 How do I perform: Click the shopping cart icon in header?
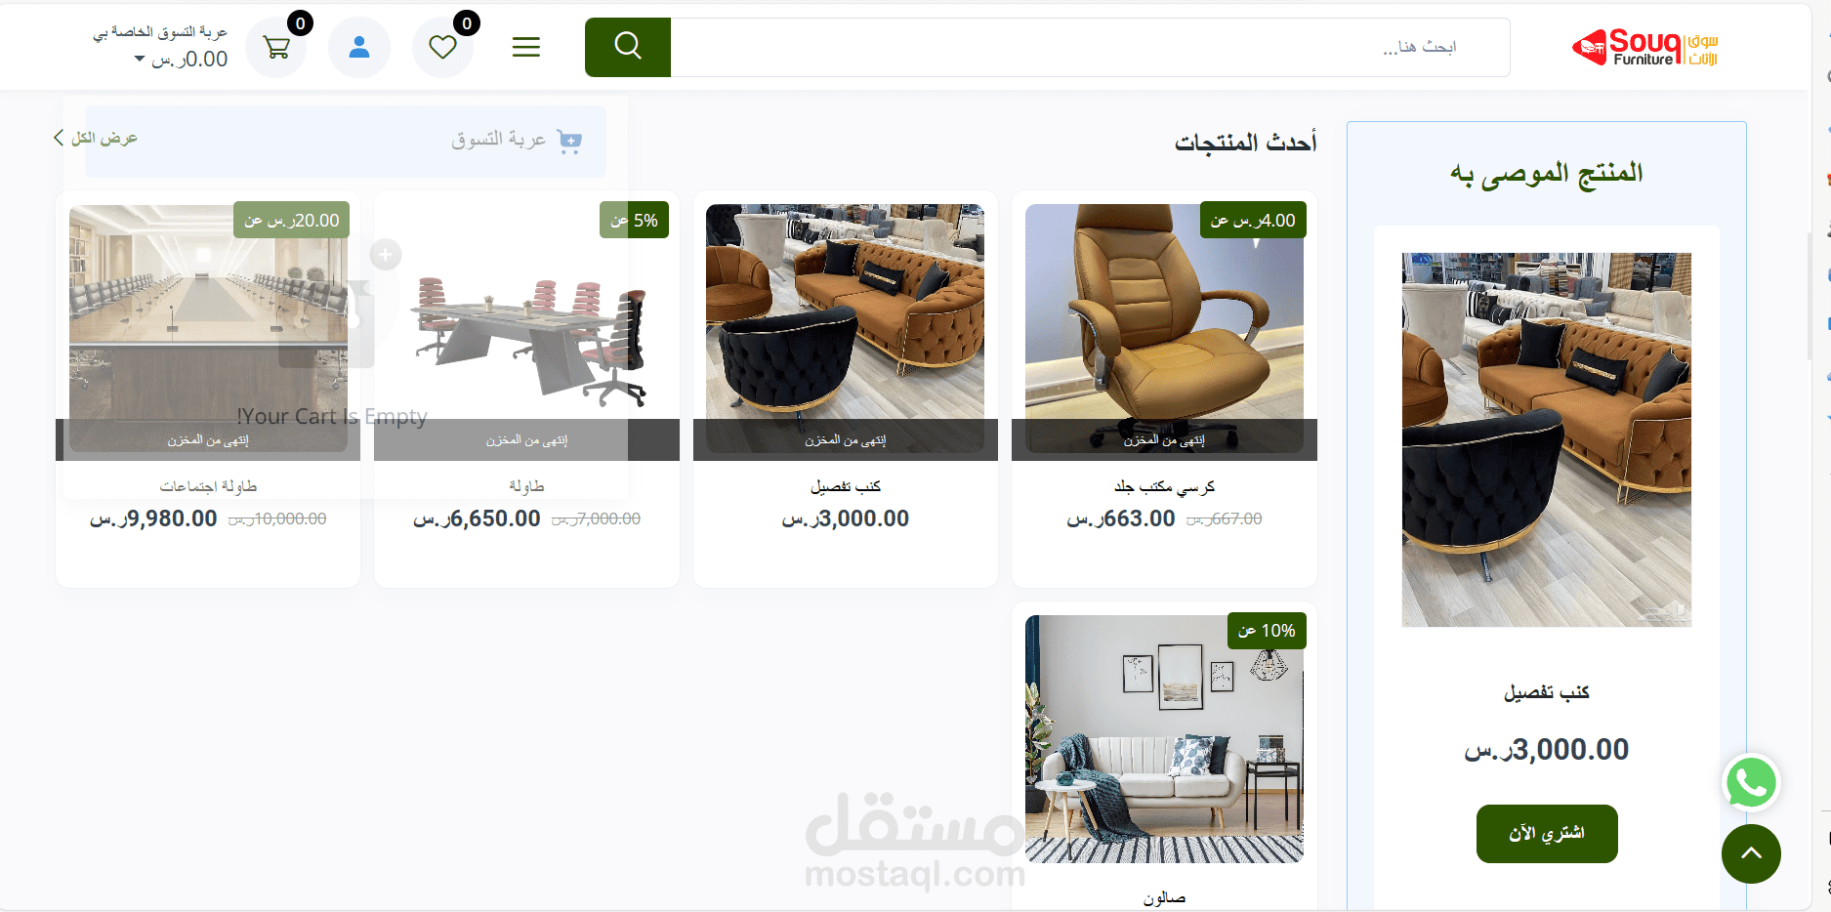point(276,47)
